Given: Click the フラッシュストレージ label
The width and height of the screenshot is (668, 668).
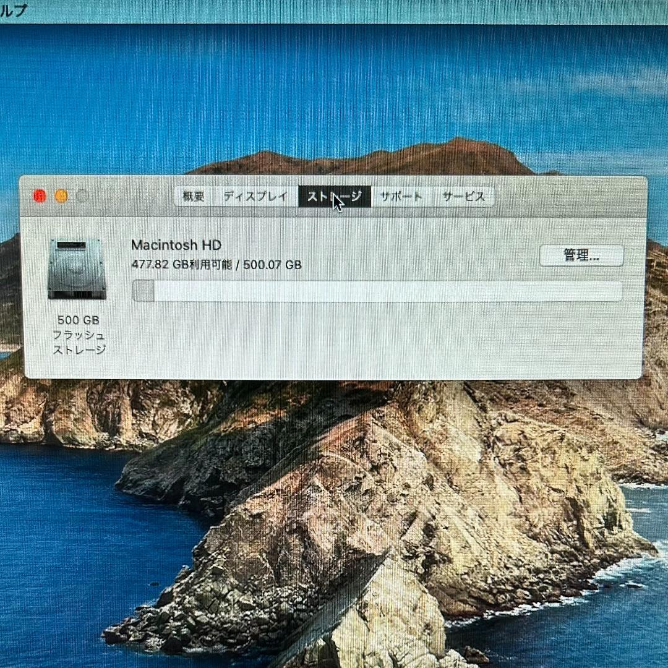Looking at the screenshot, I should pyautogui.click(x=79, y=343).
